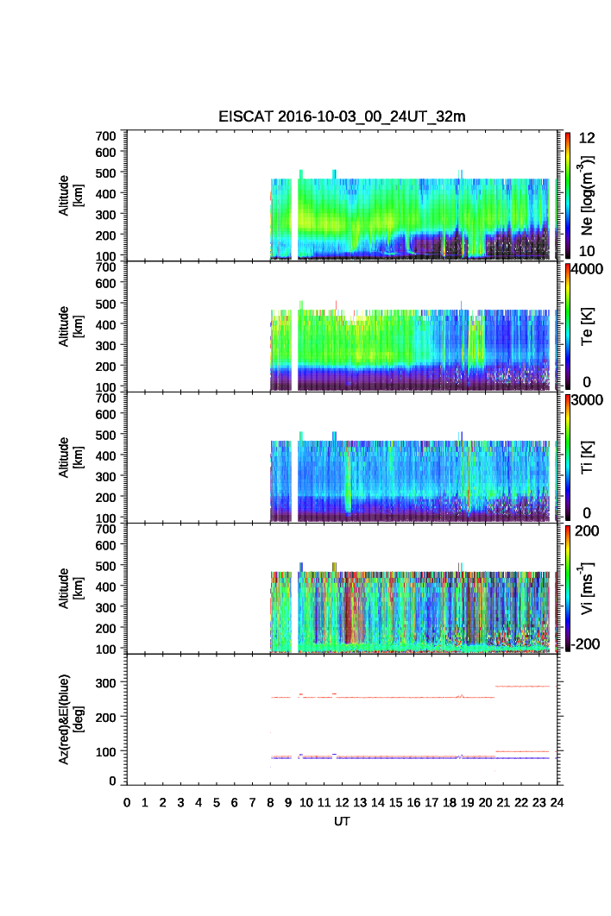The height and width of the screenshot is (916, 611).
Task: Select the Te electron temperature color bar
Action: [568, 327]
